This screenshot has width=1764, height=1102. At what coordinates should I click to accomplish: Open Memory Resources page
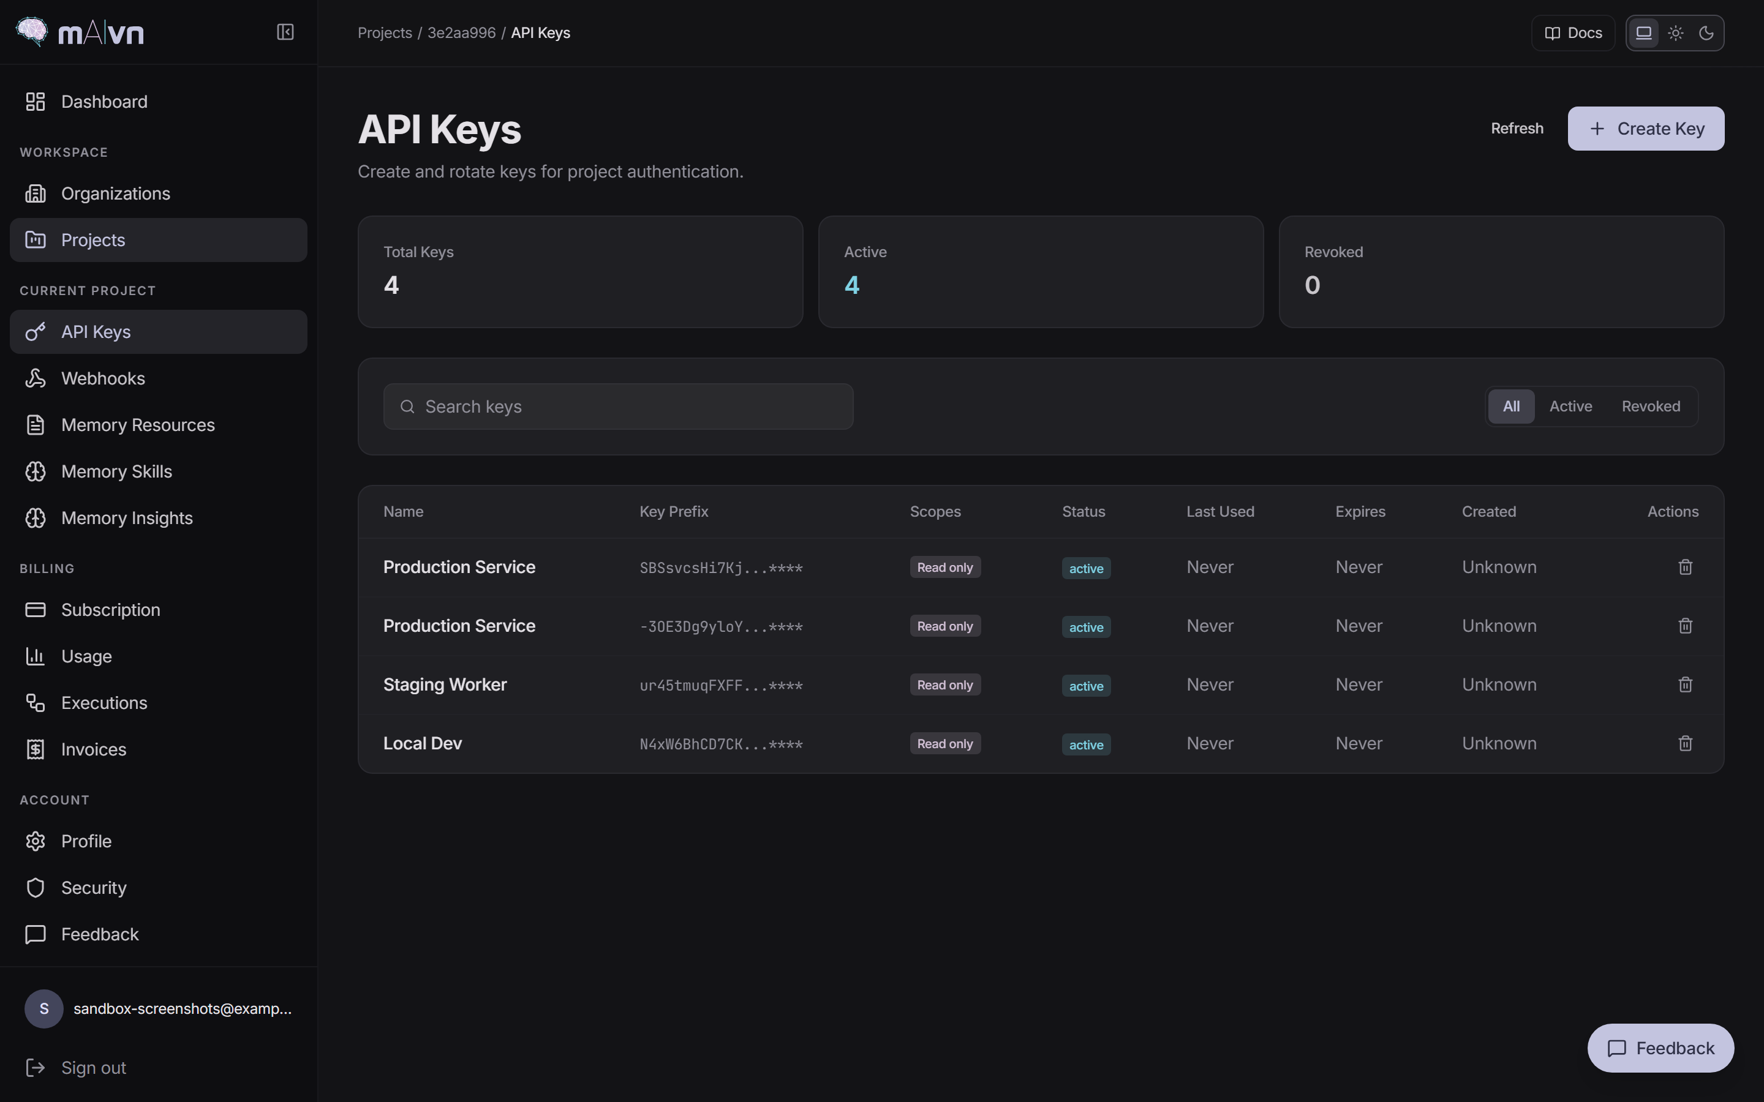click(158, 425)
